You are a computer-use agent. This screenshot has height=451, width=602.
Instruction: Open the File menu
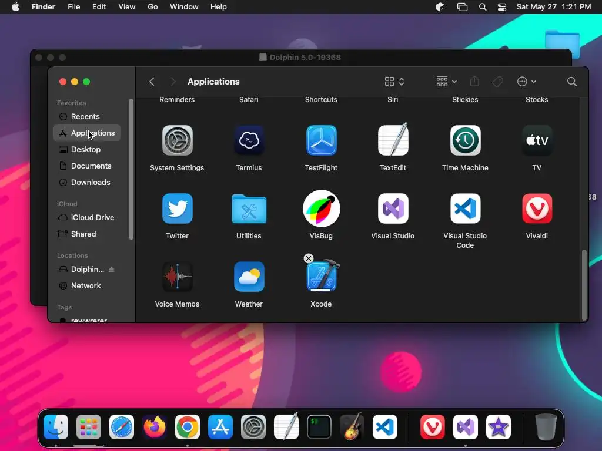pos(73,7)
